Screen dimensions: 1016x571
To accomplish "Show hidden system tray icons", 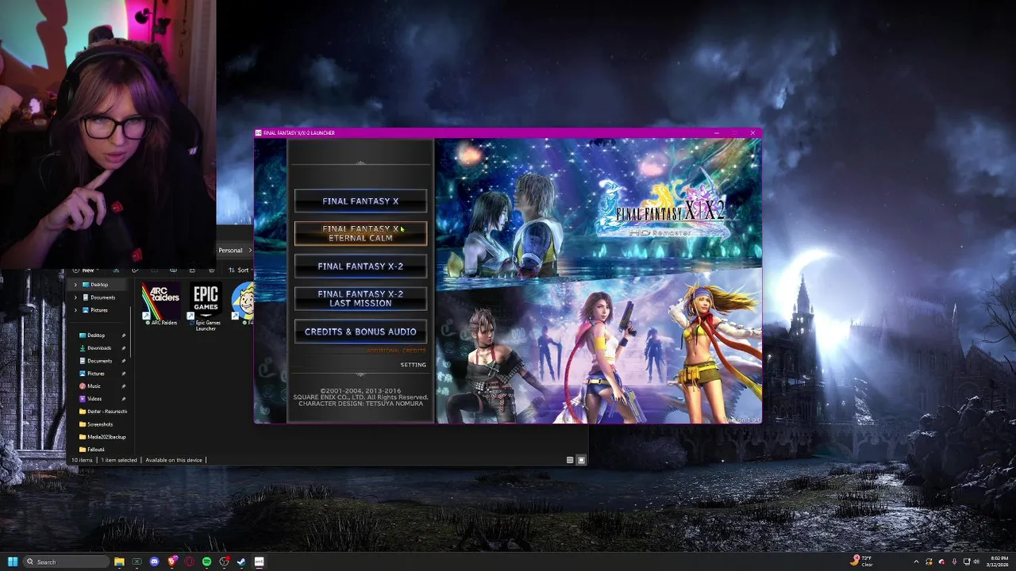I will pyautogui.click(x=916, y=561).
